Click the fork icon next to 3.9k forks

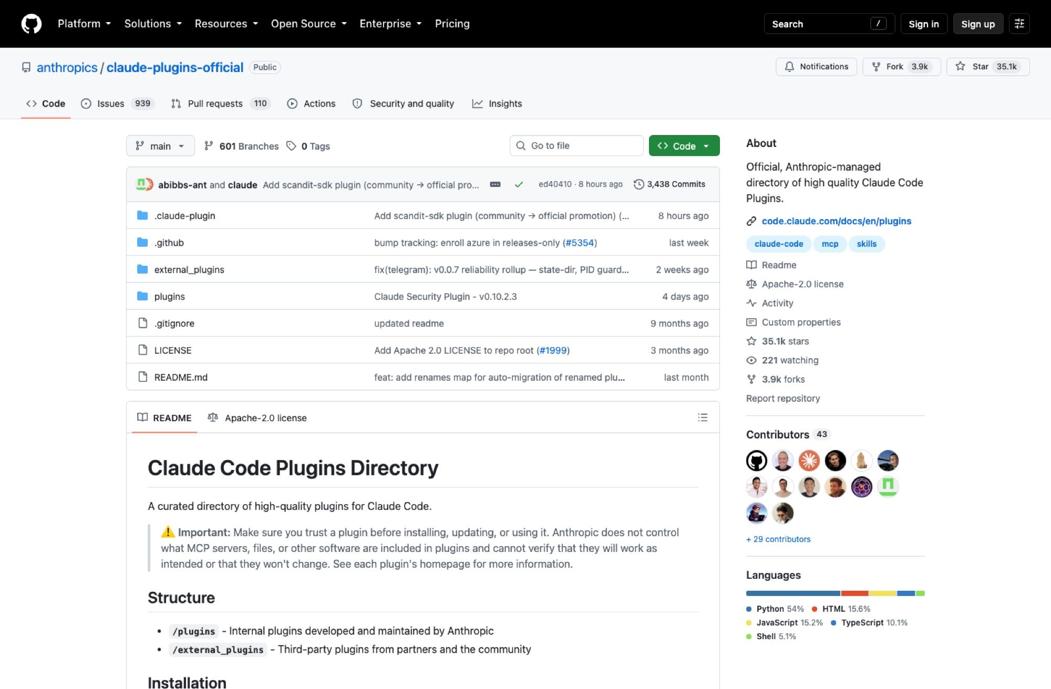coord(751,379)
